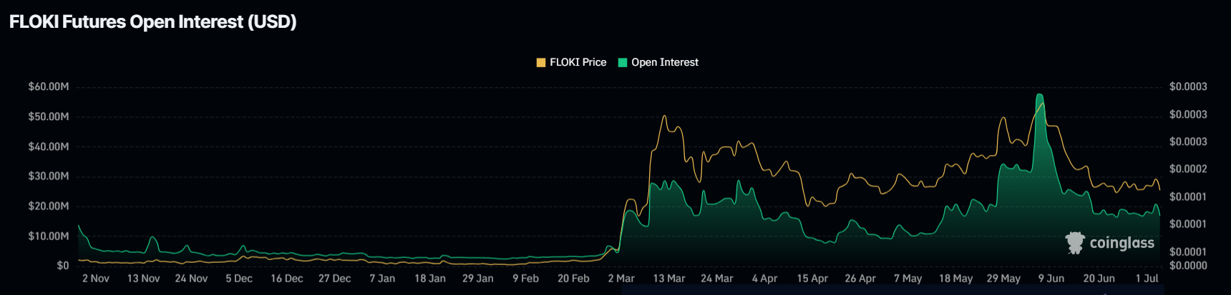This screenshot has width=1231, height=295.
Task: Click the open interest peak near 9 Jun
Action: pos(1039,95)
